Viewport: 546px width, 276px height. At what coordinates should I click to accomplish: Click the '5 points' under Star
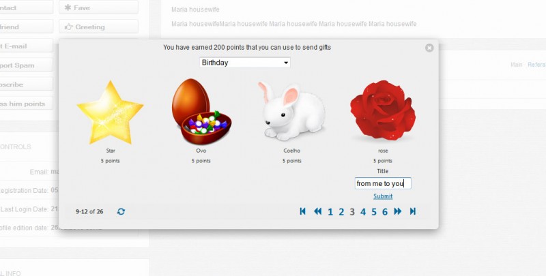[111, 161]
